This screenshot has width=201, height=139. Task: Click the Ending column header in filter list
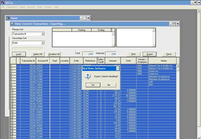tap(101, 30)
